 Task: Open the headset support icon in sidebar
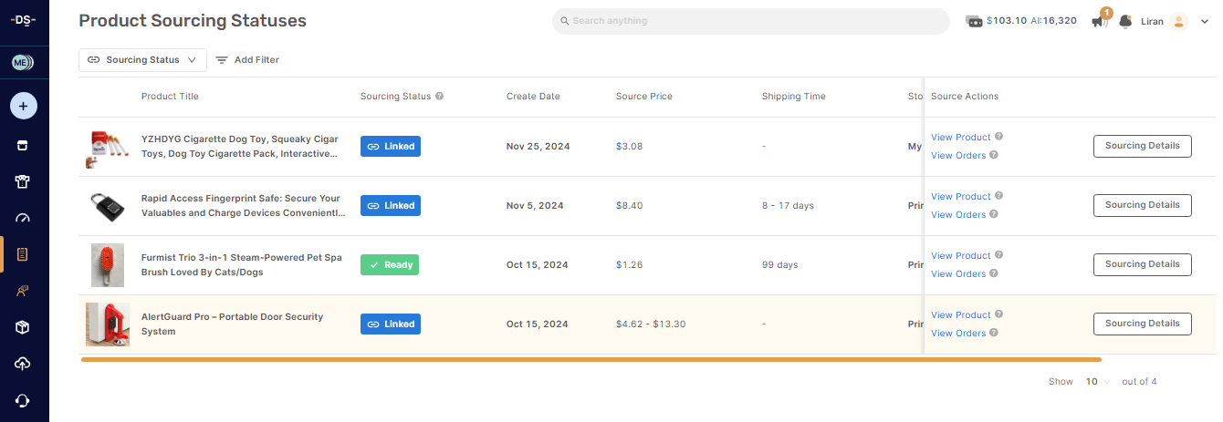click(24, 400)
